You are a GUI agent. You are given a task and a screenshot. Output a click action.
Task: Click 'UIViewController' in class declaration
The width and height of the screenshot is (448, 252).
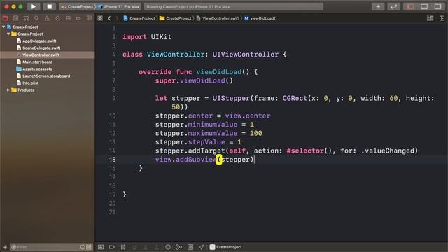pos(245,55)
